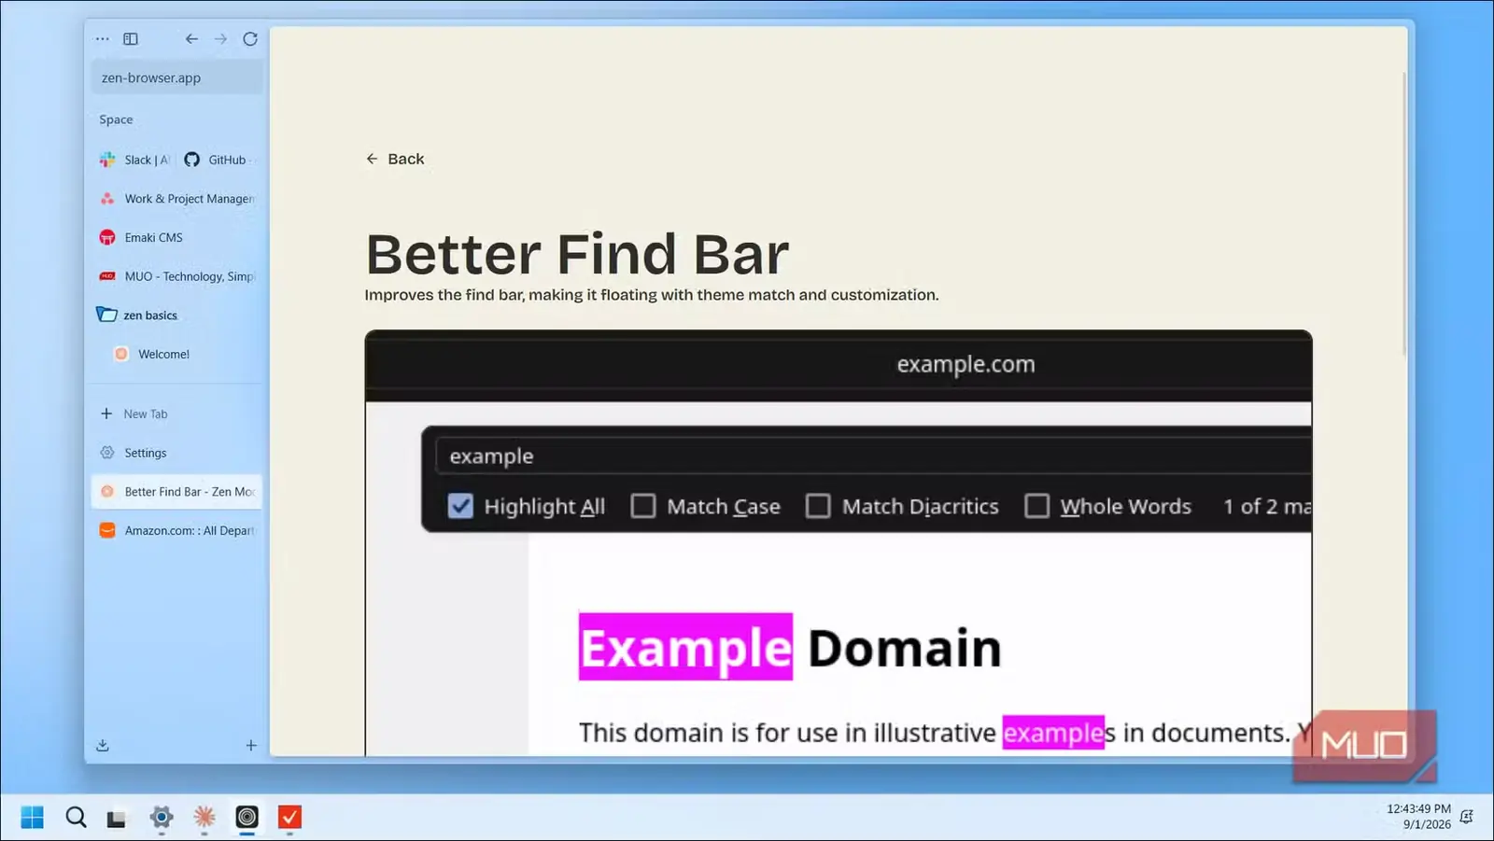Reload the current page

click(250, 39)
